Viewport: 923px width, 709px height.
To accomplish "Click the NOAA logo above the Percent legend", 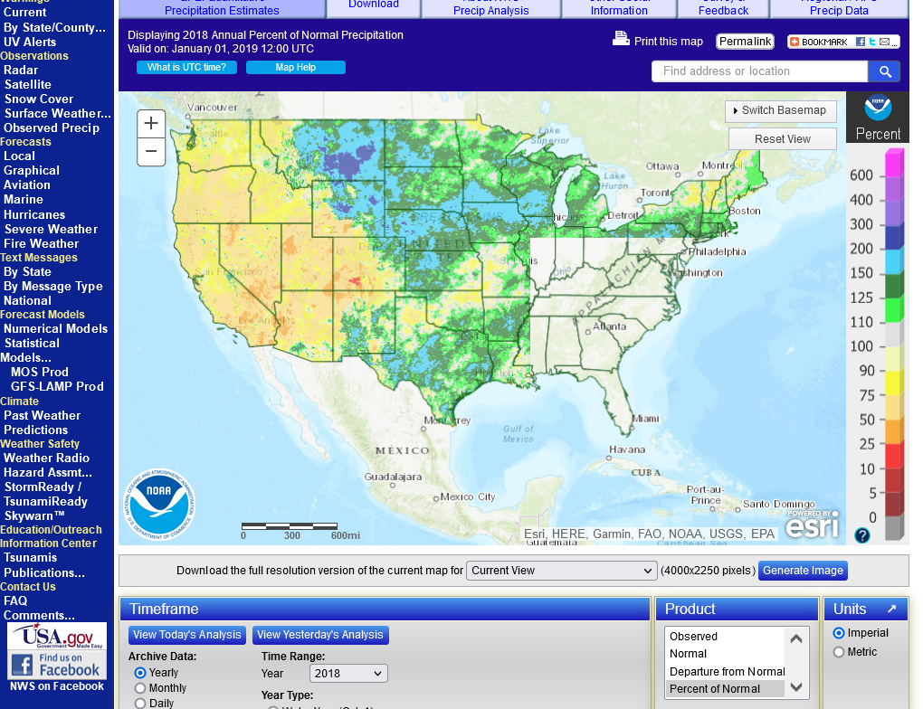I will [x=878, y=108].
